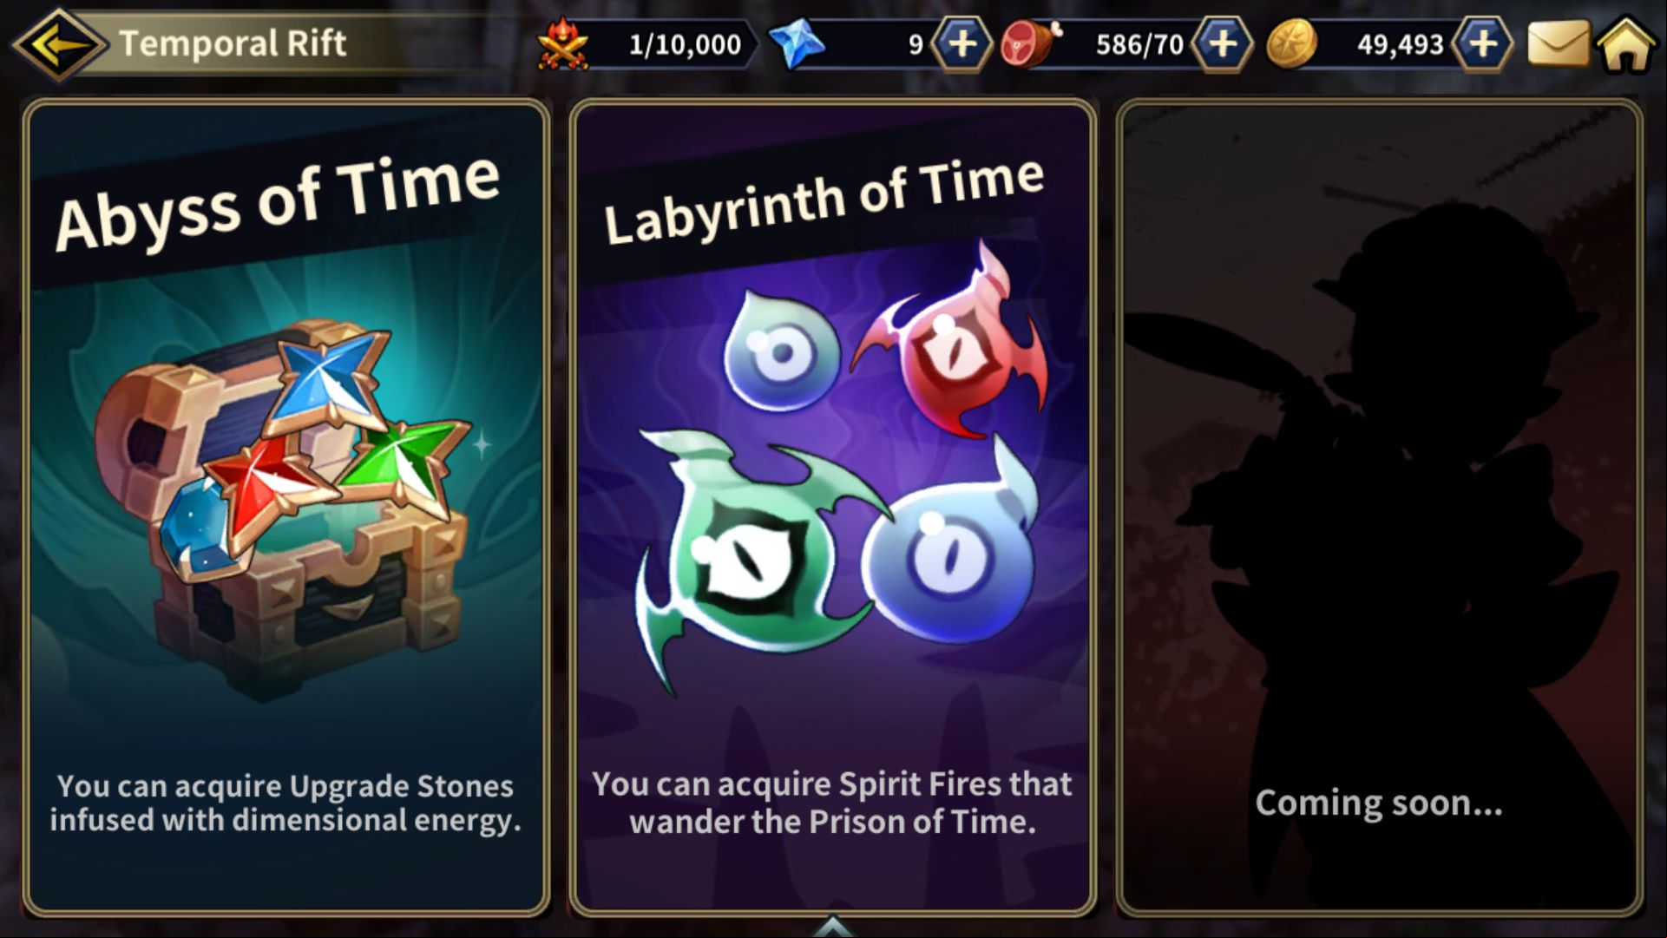The image size is (1667, 938).
Task: Open the Abyss of Time card
Action: [x=286, y=508]
